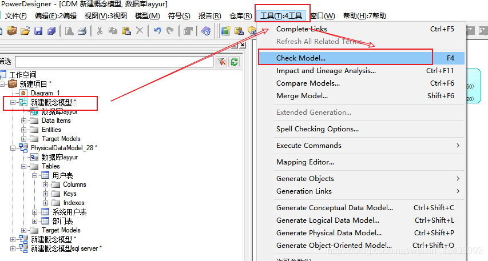Open the 模型(M) menu
The image size is (488, 261).
[147, 15]
